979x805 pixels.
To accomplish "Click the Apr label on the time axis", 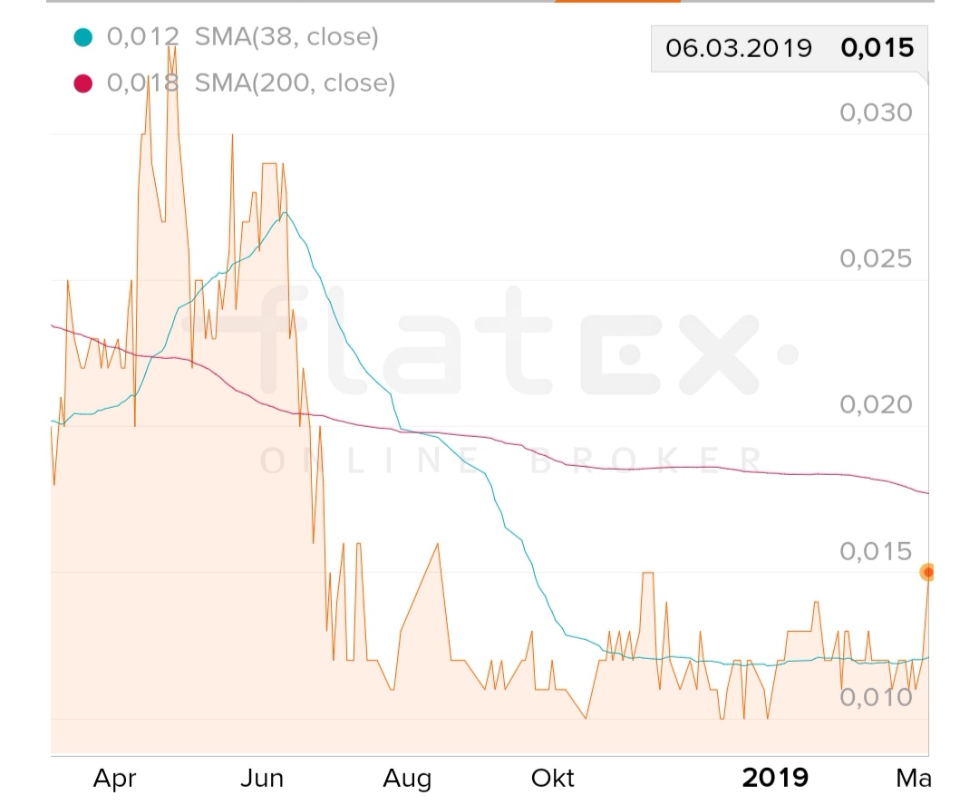I will [115, 778].
